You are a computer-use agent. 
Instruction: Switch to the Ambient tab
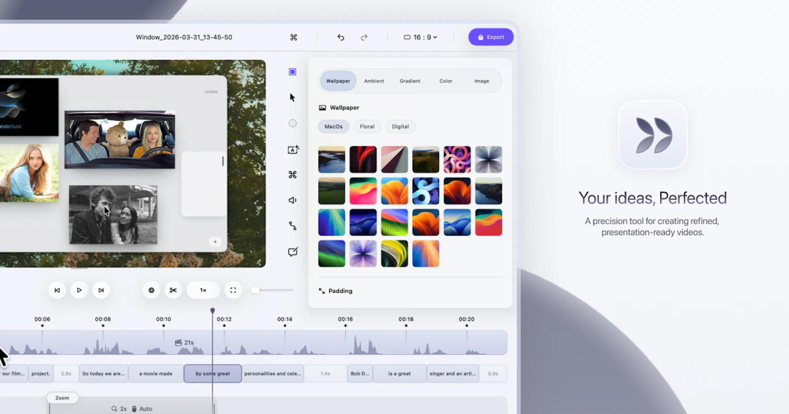[x=374, y=81]
